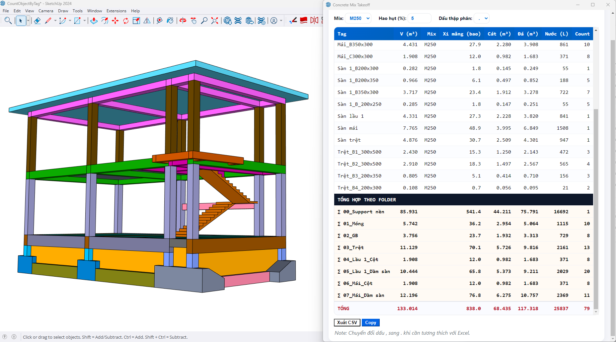Open the Mix grade M250 dropdown
Viewport: 616px width, 342px height.
click(358, 19)
